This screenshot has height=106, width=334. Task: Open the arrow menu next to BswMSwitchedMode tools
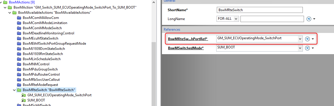tap(313, 48)
